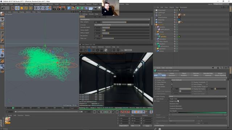This screenshot has height=130, width=232.
Task: Choose Single Color from dropdown list
Action: pos(173,101)
